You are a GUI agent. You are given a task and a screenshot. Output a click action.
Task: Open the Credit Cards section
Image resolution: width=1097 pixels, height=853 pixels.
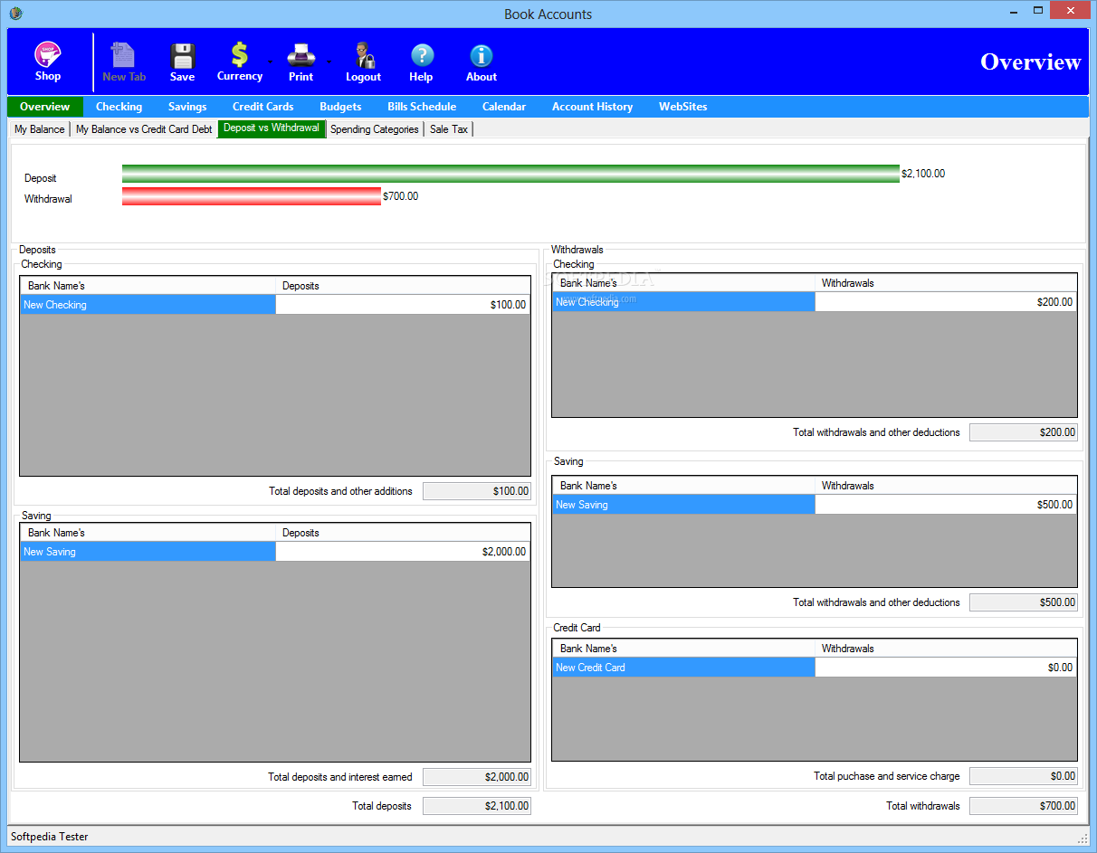(x=262, y=107)
